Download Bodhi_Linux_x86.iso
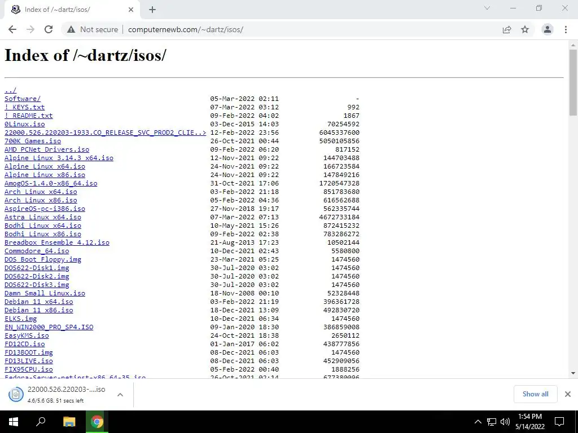Screen dimensions: 578x433 (43, 234)
